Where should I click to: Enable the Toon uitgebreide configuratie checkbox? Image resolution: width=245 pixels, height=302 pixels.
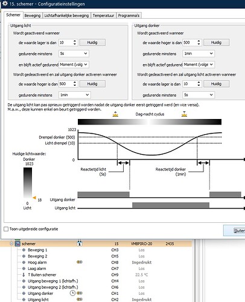click(6, 229)
